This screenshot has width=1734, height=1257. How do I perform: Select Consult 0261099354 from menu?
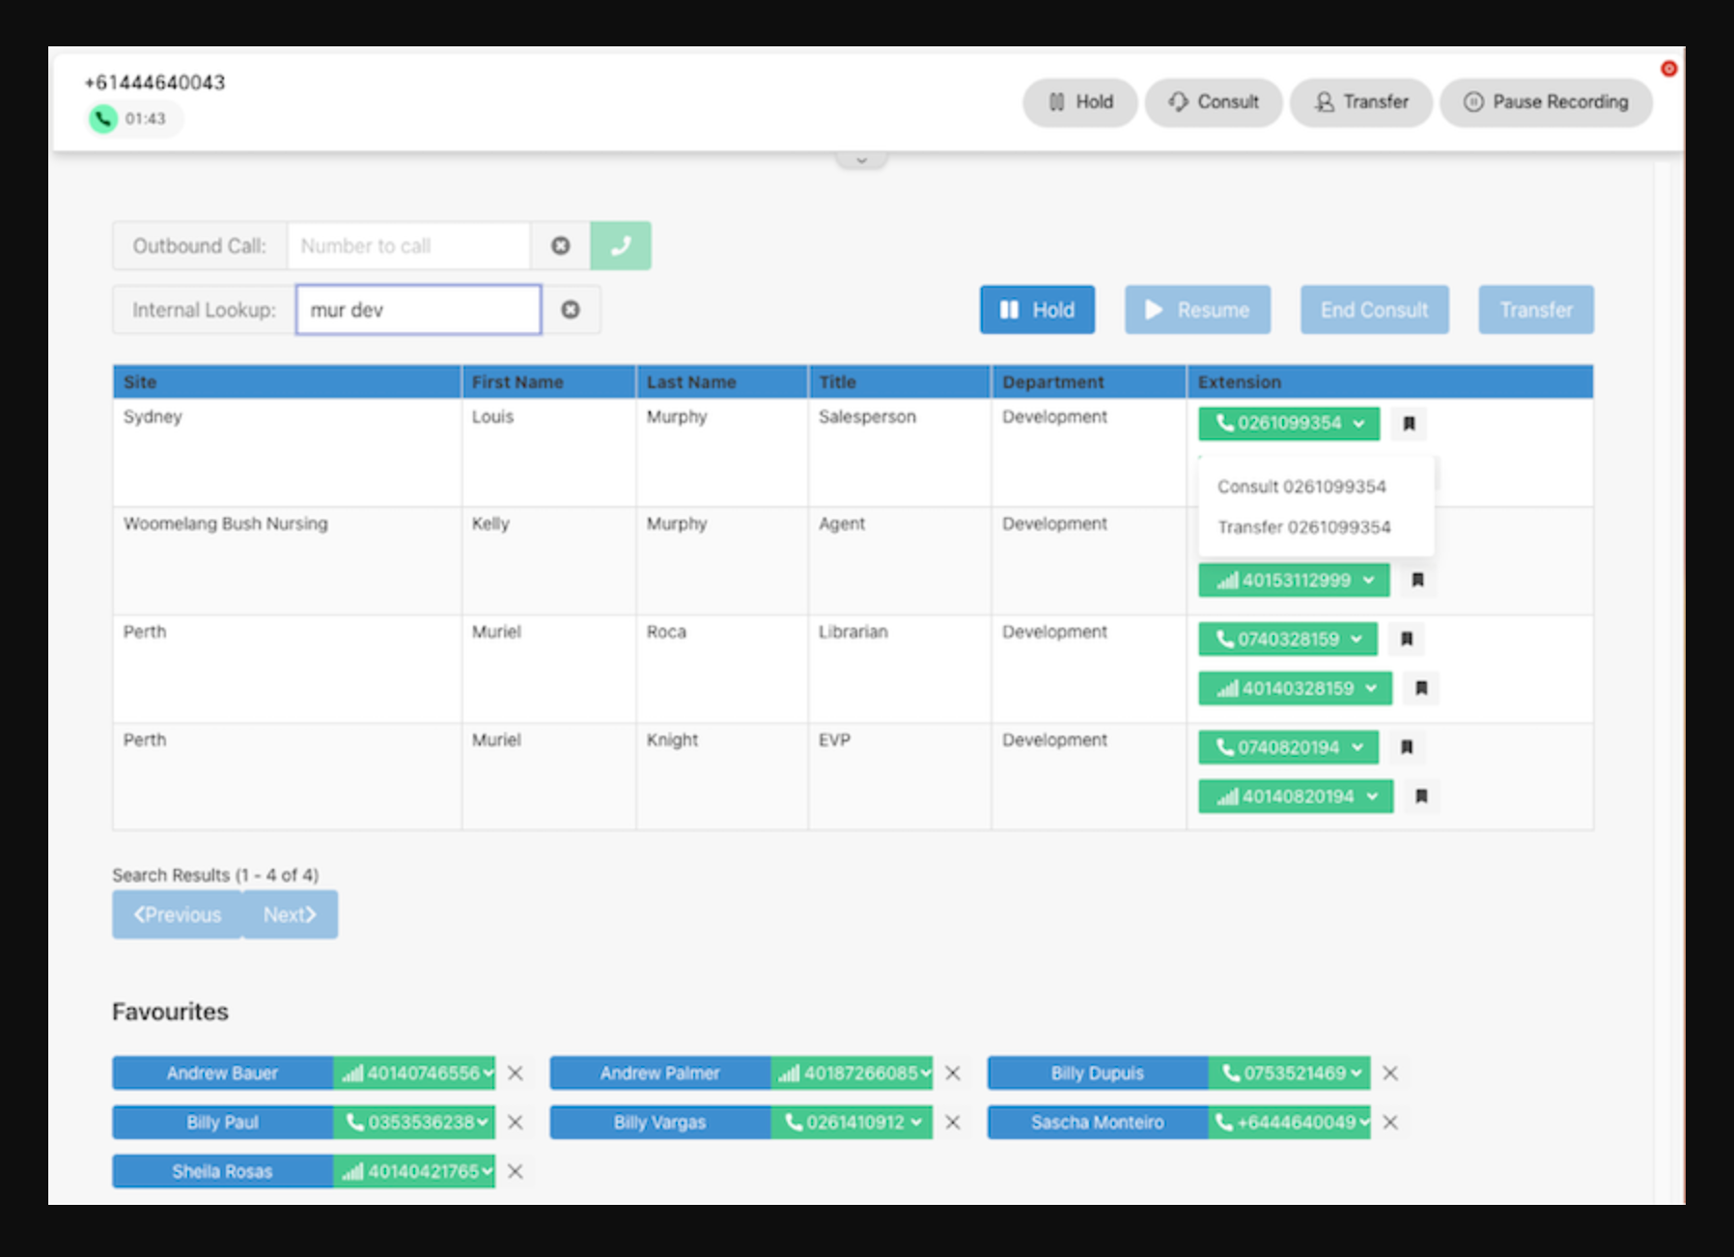click(1301, 487)
